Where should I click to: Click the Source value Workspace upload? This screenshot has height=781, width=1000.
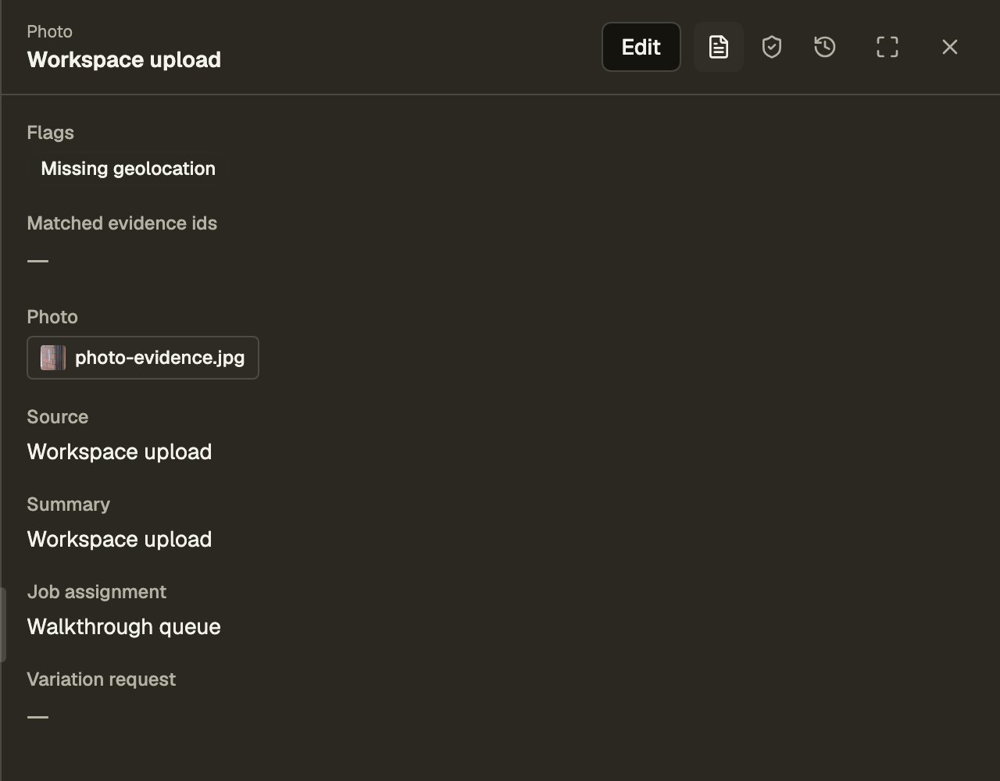coord(120,451)
